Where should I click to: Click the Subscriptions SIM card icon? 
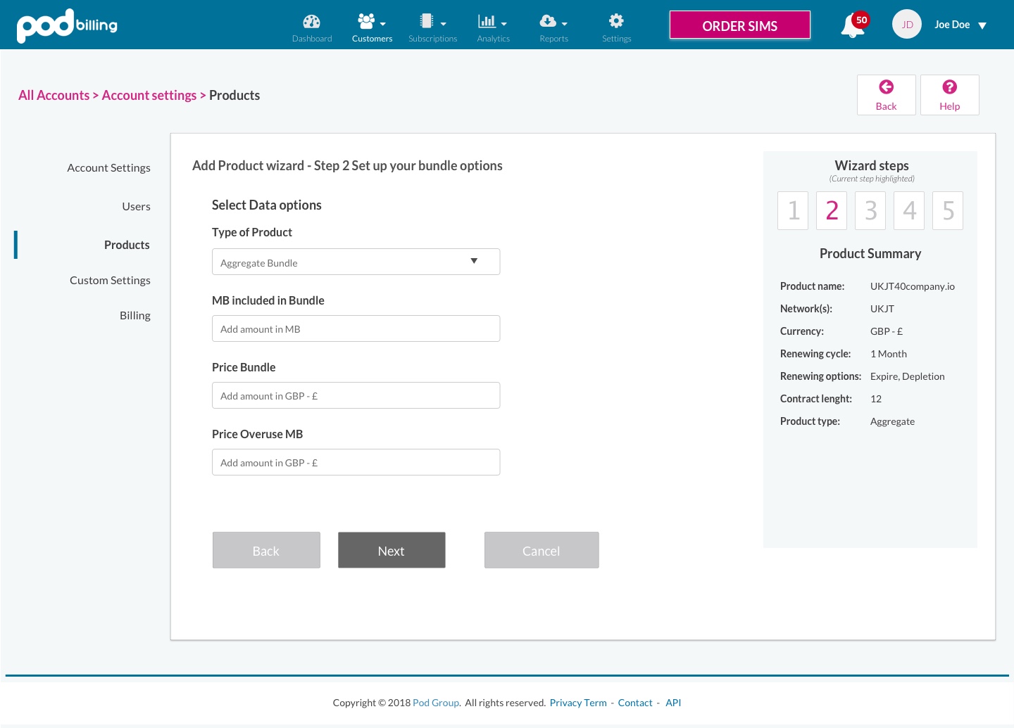coord(427,22)
